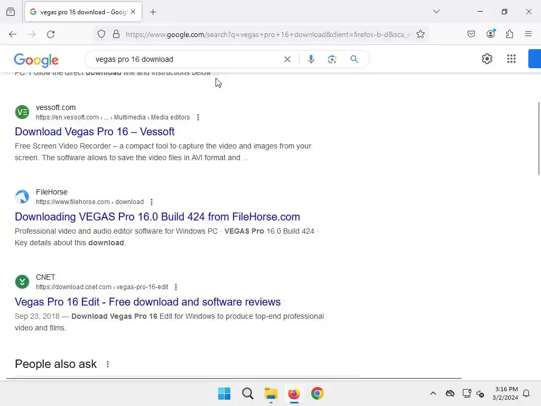Click the vertical page scrollbar thumb
This screenshot has width=541, height=406.
point(538,139)
